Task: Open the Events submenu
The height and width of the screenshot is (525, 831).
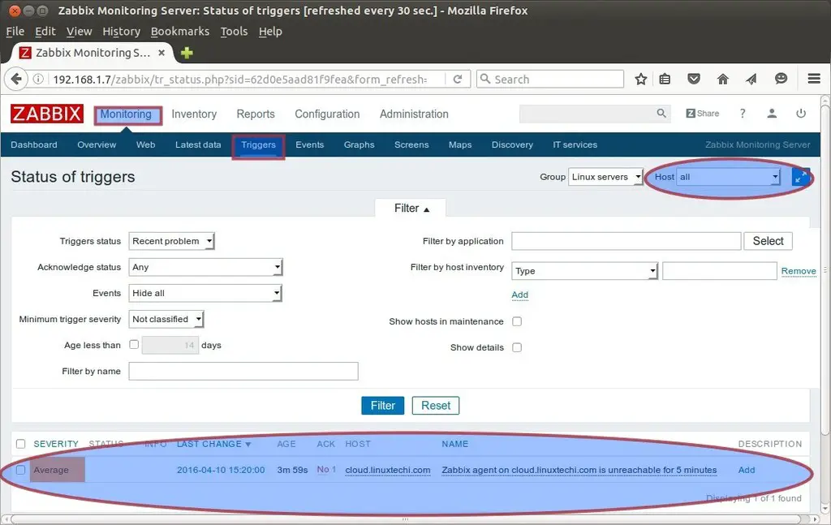Action: point(309,144)
